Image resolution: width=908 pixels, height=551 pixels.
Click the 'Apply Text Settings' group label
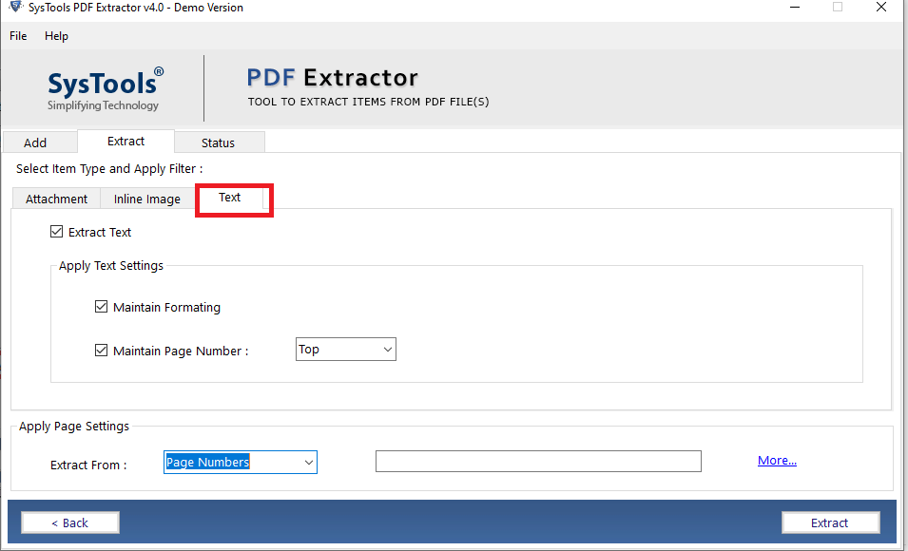click(x=111, y=266)
